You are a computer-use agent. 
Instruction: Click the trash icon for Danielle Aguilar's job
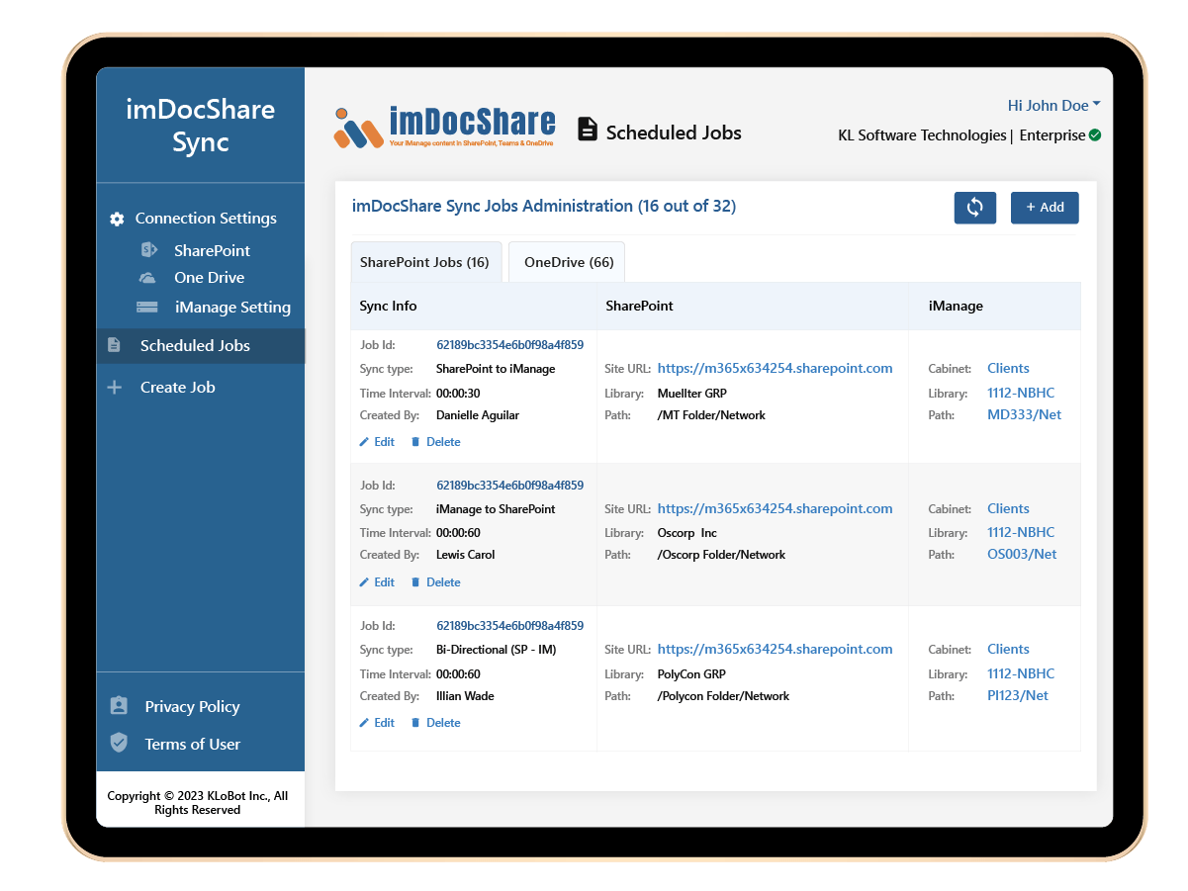tap(415, 442)
